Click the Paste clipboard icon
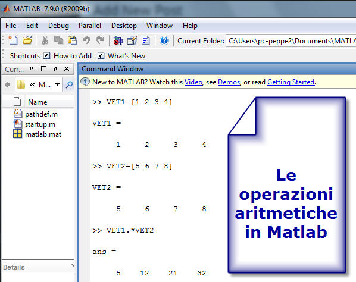 tap(73, 40)
